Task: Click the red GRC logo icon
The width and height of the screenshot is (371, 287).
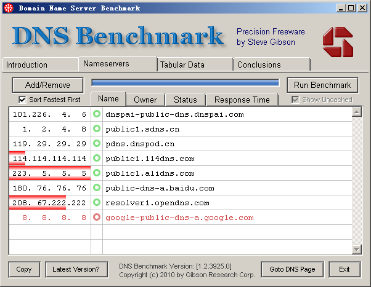Action: (x=338, y=42)
